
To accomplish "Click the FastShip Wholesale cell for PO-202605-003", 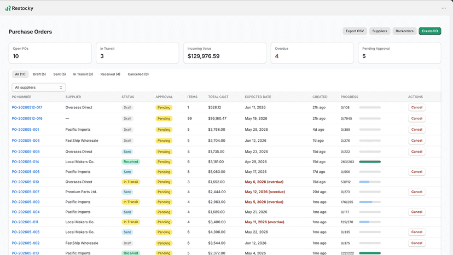I will 82,141.
